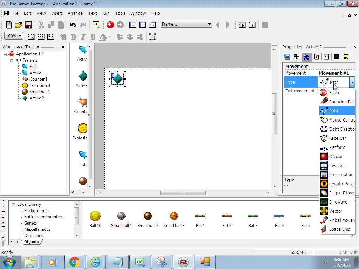
Task: Collapse the Local Library node
Action: 14,204
